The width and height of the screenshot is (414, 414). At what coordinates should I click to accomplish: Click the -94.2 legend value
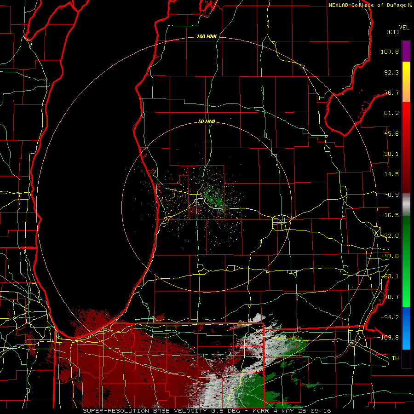pos(390,317)
